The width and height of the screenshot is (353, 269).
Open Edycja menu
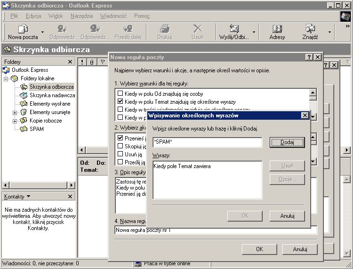tap(33, 16)
